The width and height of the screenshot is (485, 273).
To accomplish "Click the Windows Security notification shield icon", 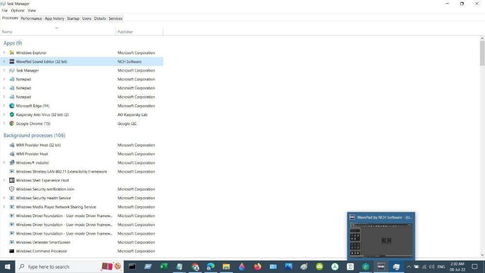I will coord(12,189).
